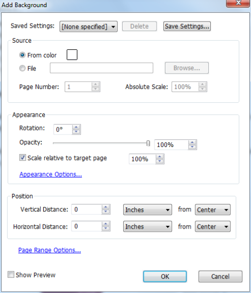Decrease Rotation using the down arrow

point(76,131)
